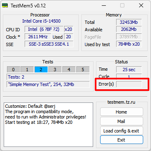The image size is (151, 151).
Task: Click the PageFile value 37897Mb
Action: (x=129, y=37)
